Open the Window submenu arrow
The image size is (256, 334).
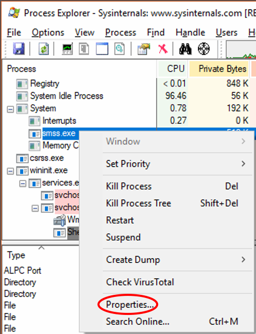[244, 141]
